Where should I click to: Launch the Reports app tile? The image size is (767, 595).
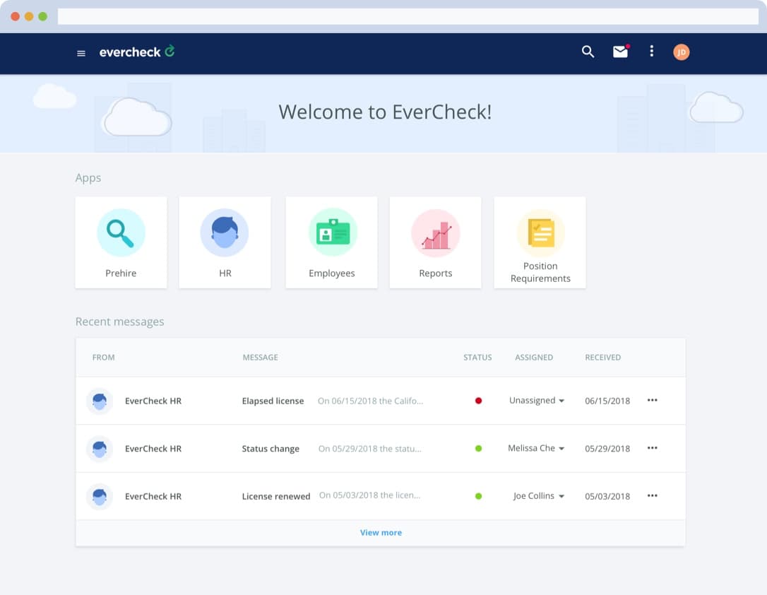point(435,242)
